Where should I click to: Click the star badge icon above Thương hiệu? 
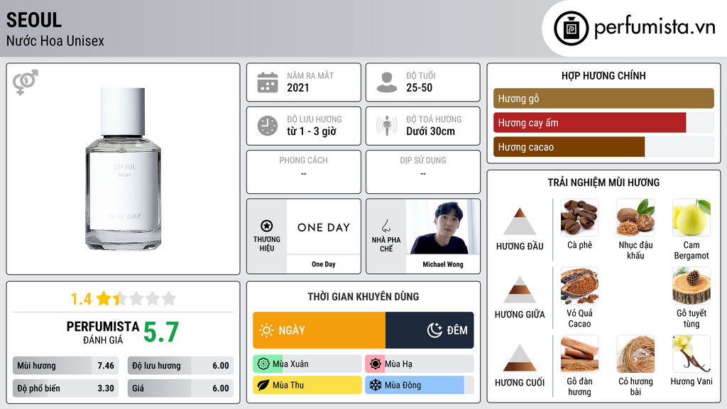(267, 226)
